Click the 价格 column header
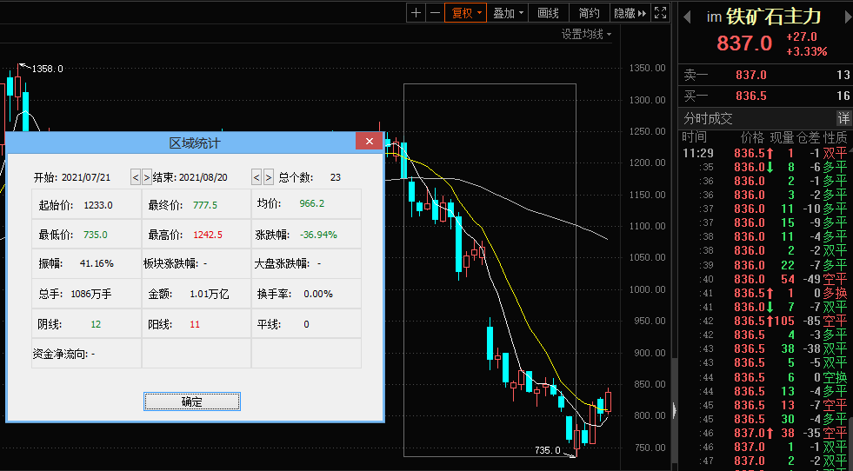 [752, 137]
